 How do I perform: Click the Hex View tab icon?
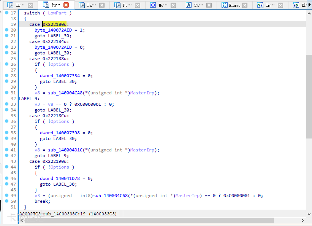point(153,5)
